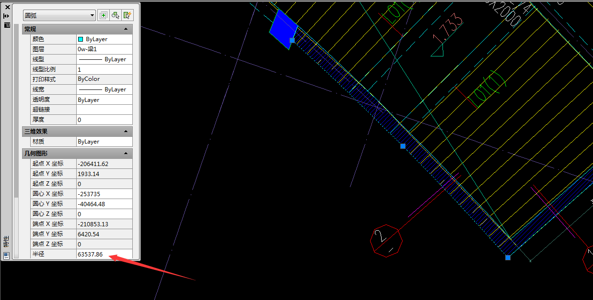Click the 起点 X 坐标 value -206411.62
Image resolution: width=593 pixels, height=300 pixels.
(104, 164)
